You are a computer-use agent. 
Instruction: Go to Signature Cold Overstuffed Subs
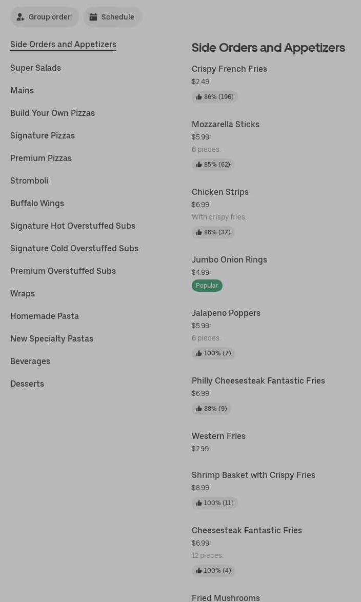pos(74,248)
